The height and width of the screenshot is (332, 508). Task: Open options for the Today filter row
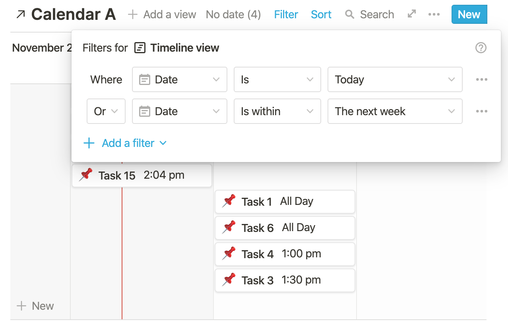click(x=481, y=79)
